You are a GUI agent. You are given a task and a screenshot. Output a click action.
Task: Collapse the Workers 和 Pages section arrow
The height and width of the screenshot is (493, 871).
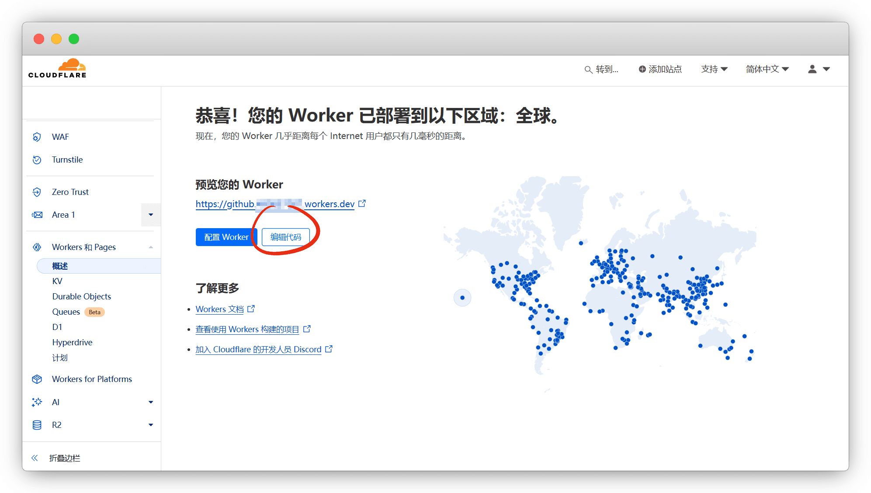(x=151, y=247)
